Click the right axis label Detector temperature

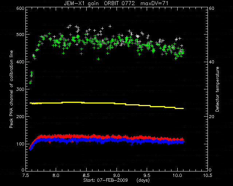coord(217,89)
